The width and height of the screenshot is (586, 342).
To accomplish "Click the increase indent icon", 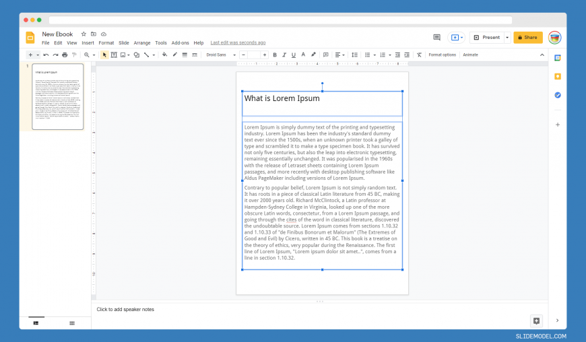I will click(x=407, y=55).
